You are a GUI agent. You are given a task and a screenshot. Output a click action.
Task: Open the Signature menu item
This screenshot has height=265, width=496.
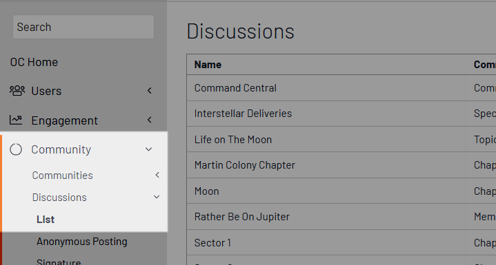click(x=59, y=262)
